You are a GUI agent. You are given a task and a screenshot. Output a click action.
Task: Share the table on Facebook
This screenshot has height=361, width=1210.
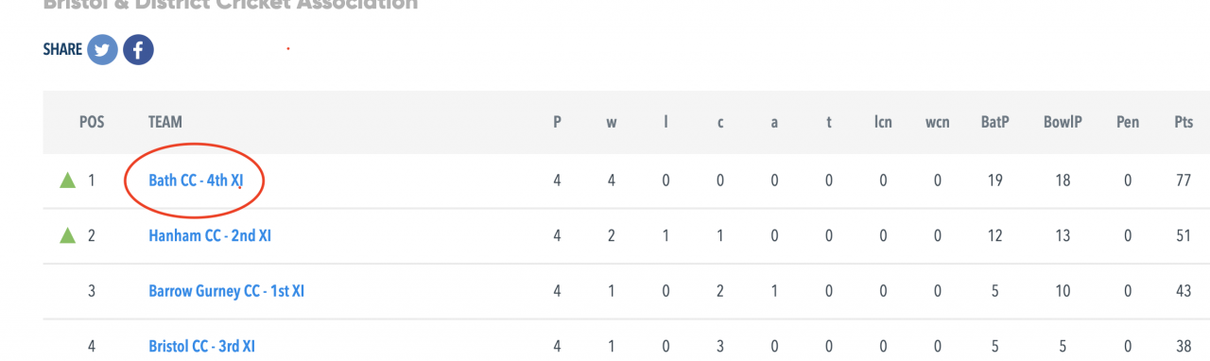point(138,50)
